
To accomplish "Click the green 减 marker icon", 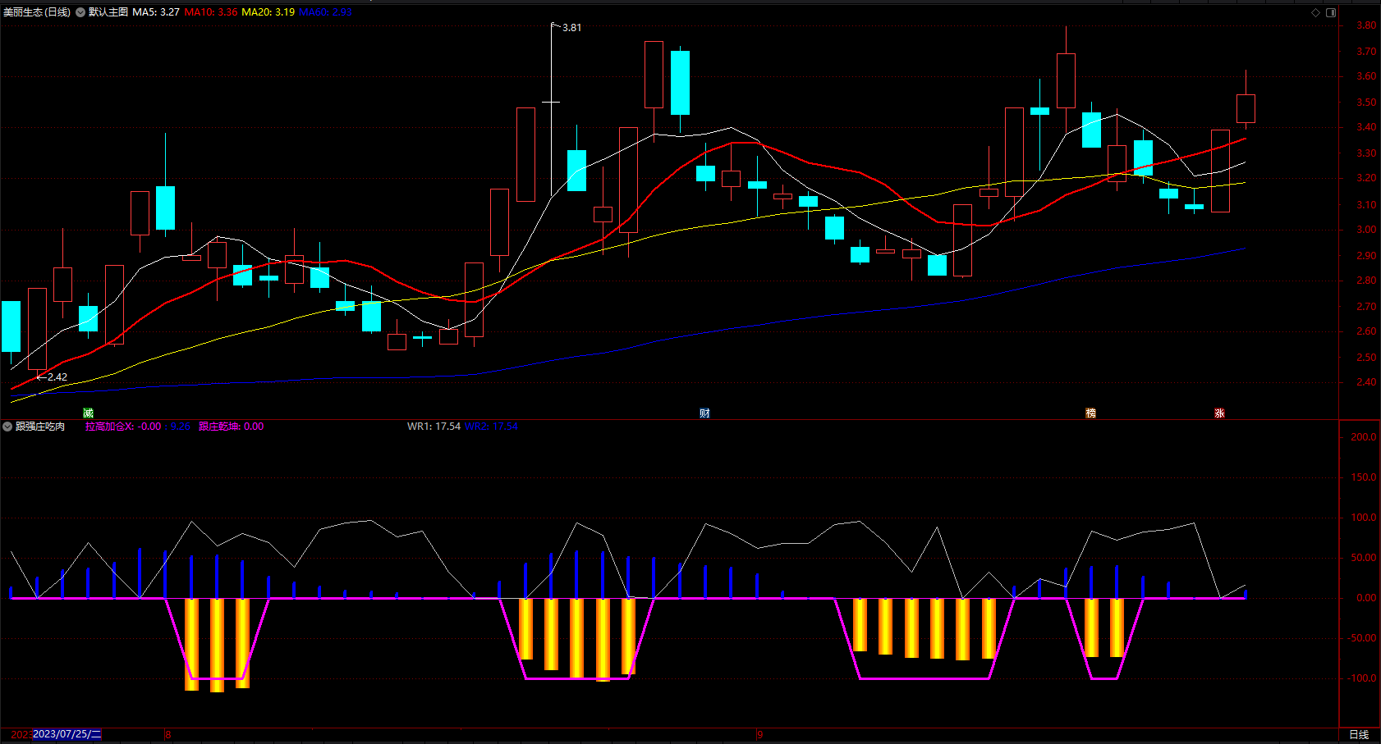I will 89,413.
